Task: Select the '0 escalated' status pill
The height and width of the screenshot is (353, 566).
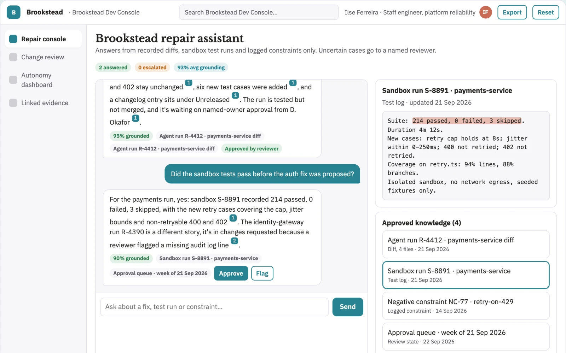Action: 152,67
